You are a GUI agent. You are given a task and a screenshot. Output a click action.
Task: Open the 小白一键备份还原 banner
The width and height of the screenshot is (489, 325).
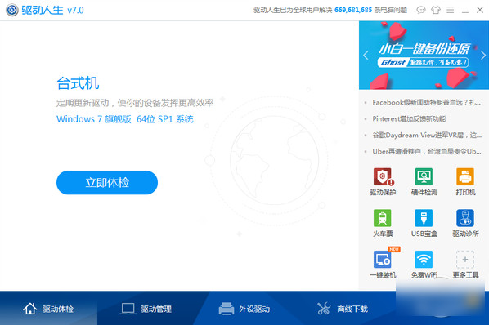(x=424, y=56)
